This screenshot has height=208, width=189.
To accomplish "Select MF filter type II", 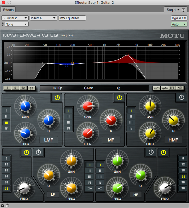I will (68, 117).
